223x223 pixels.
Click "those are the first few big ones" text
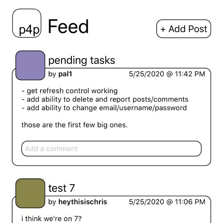click(74, 125)
